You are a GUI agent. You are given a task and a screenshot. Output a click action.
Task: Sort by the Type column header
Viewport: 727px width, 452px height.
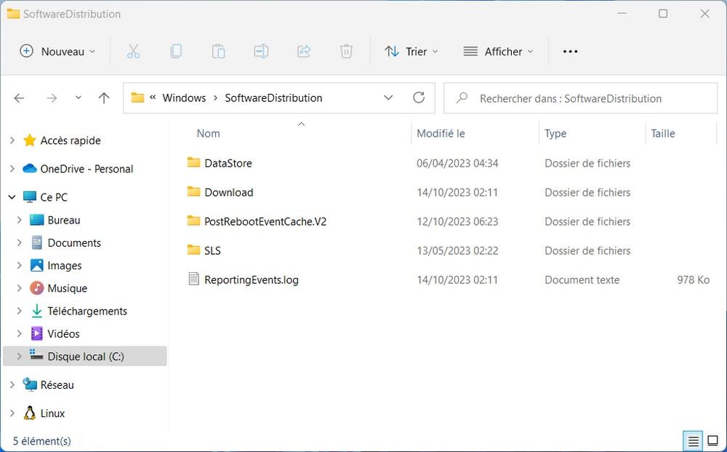tap(555, 134)
